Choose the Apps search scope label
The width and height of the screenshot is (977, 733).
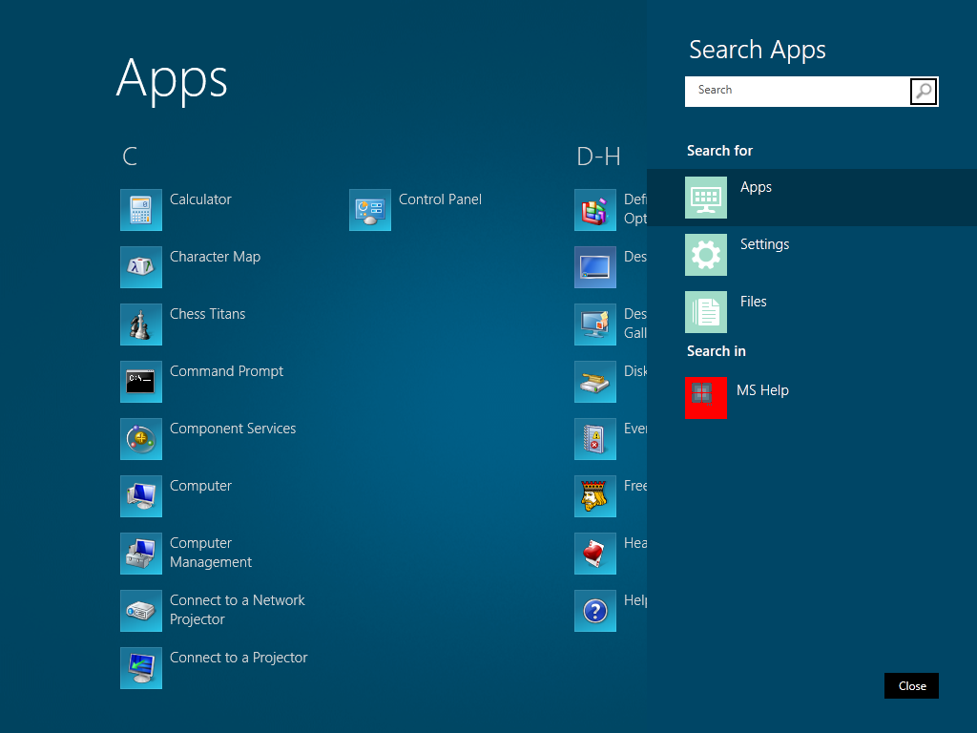click(756, 187)
